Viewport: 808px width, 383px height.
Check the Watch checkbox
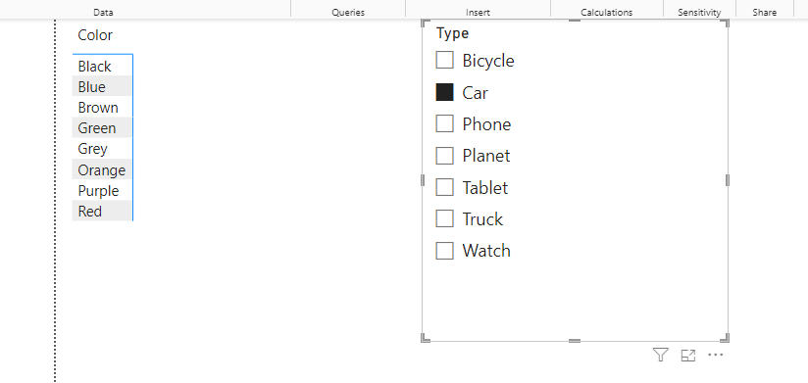pyautogui.click(x=445, y=251)
